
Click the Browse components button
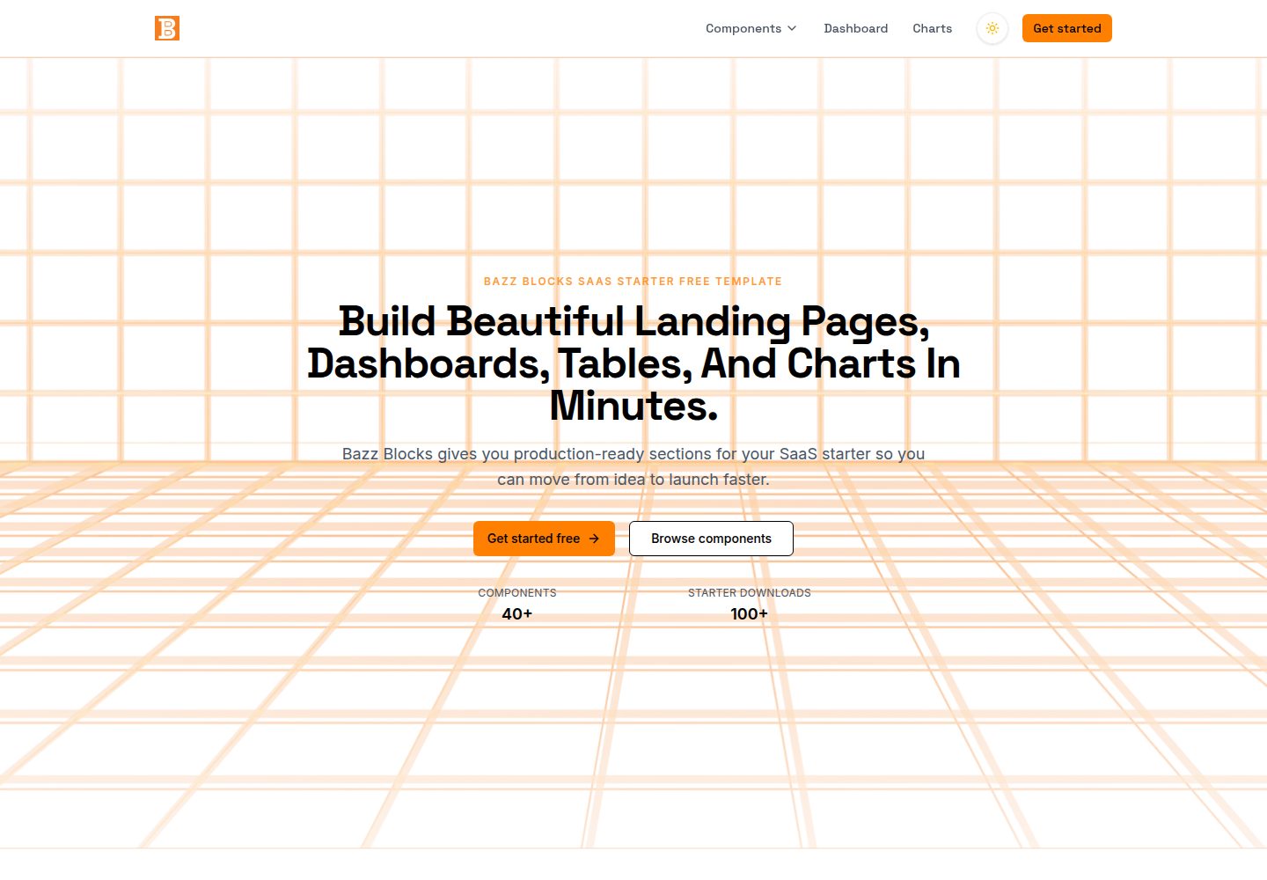[711, 539]
